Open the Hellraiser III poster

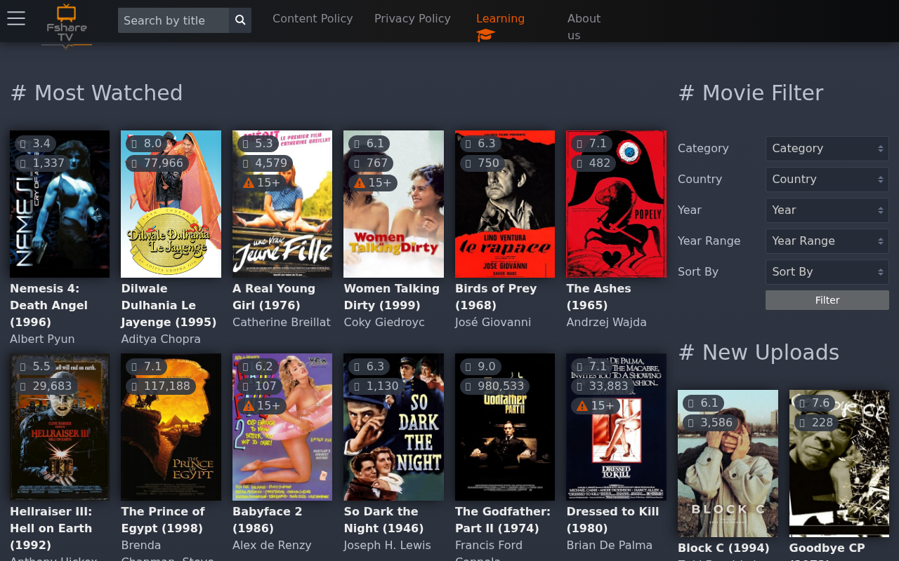click(x=60, y=427)
